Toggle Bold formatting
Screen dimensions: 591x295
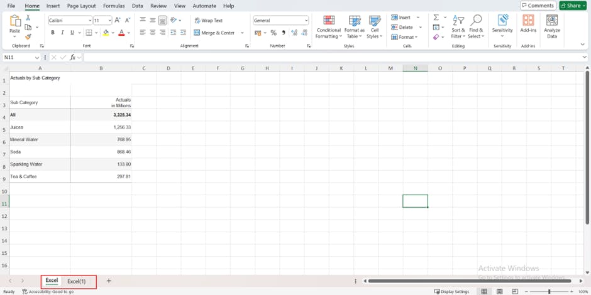52,33
